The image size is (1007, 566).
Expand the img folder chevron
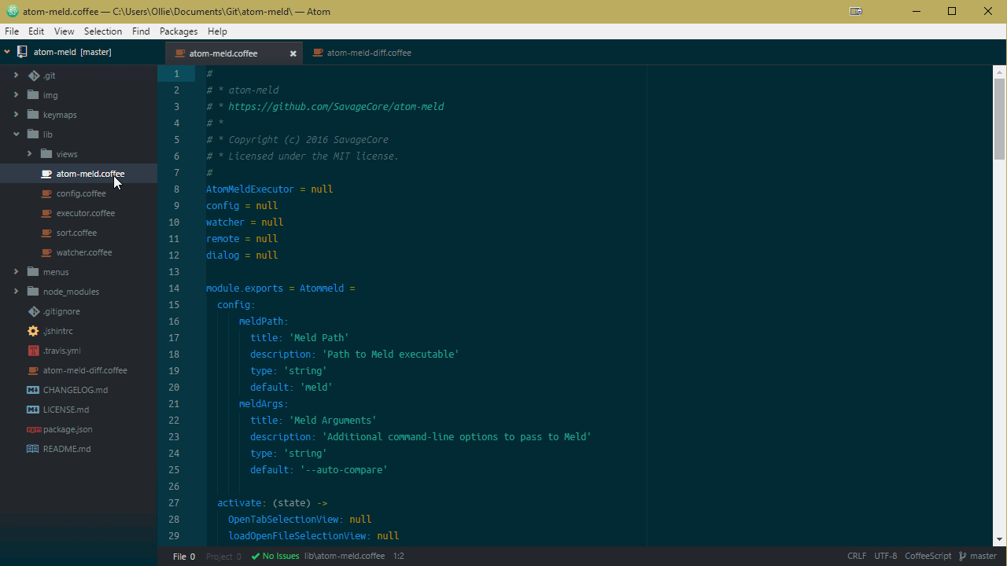point(16,95)
